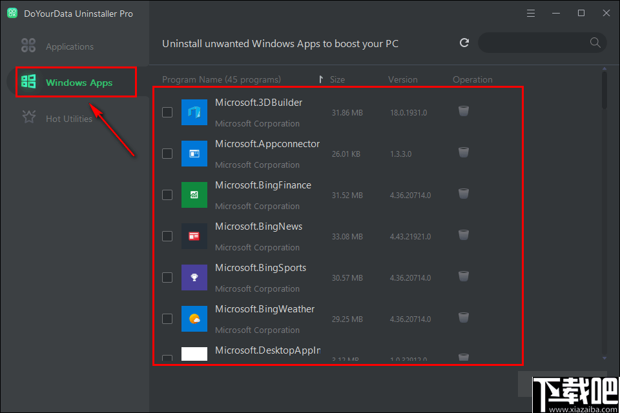The width and height of the screenshot is (620, 413).
Task: Click the trash icon for Microsoft.3DBuilder
Action: coord(464,112)
